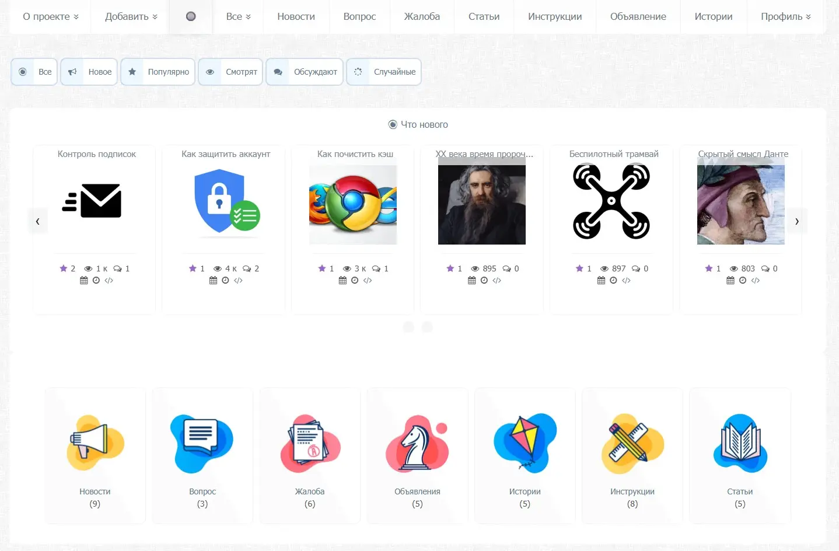Expand the «О проекте» dropdown menu
Image resolution: width=839 pixels, height=551 pixels.
point(51,16)
